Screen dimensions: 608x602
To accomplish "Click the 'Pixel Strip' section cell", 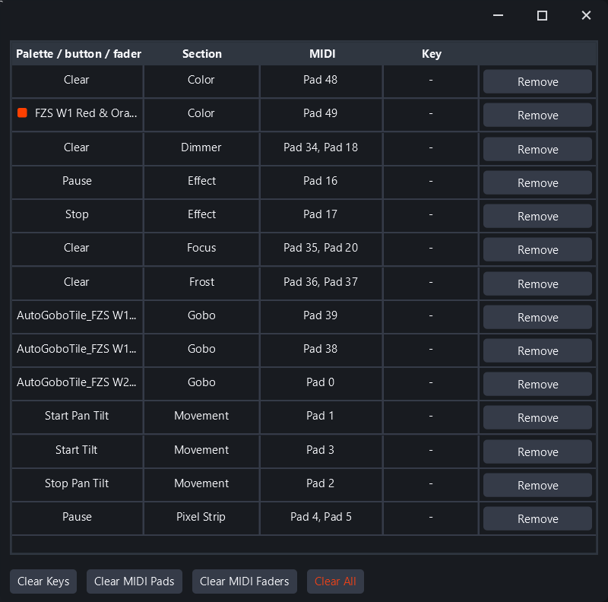I will 201,517.
